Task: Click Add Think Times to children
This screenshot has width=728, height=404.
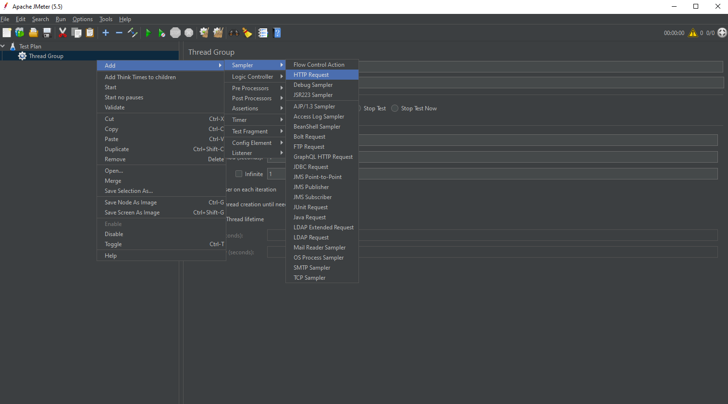Action: tap(161, 77)
